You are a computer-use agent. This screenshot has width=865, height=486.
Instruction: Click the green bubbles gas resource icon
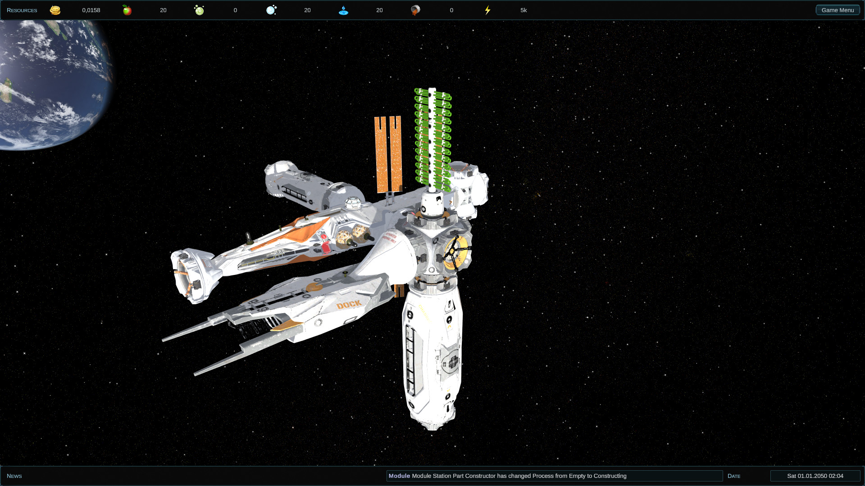click(x=199, y=10)
